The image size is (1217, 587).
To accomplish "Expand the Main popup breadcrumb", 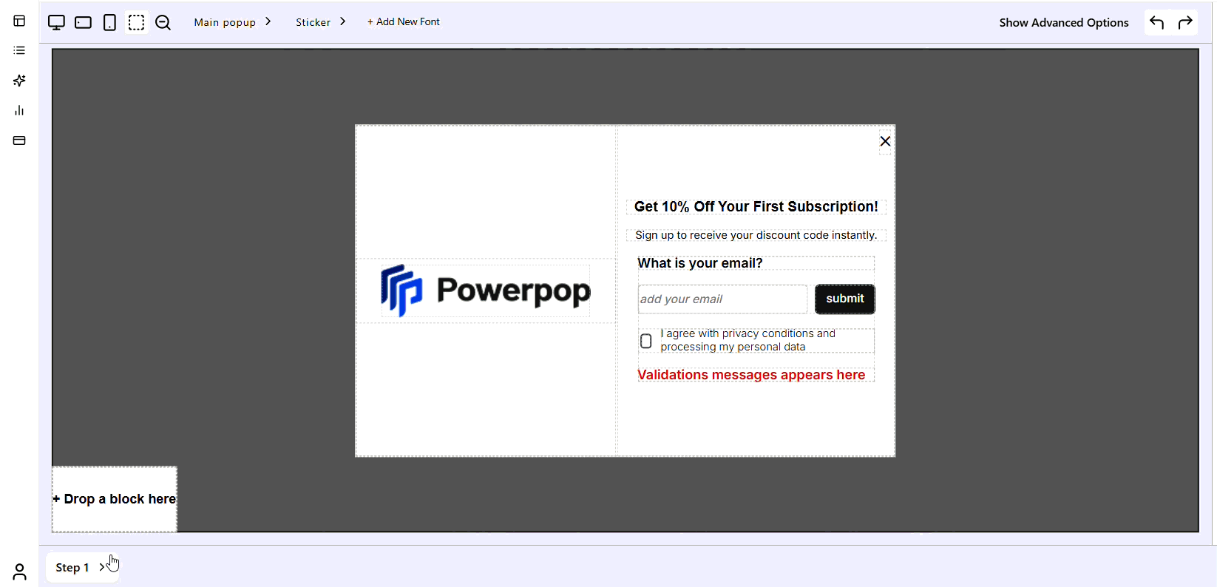I will [x=232, y=22].
